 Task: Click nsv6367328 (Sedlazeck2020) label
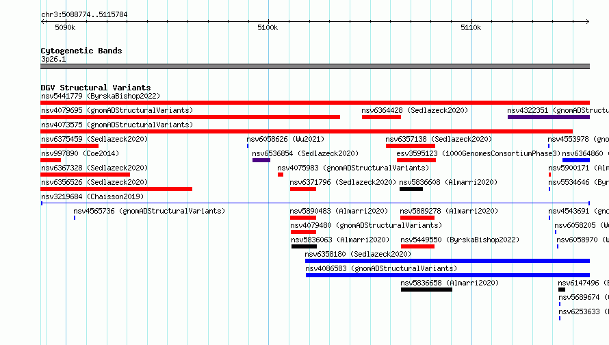[94, 168]
